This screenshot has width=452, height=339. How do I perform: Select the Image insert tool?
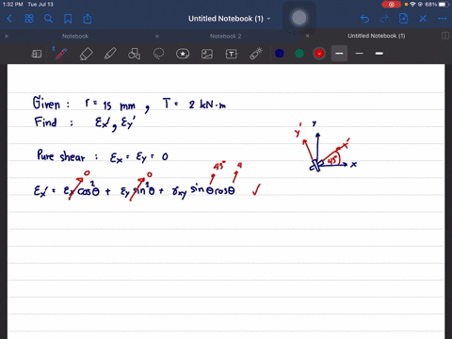click(x=207, y=54)
